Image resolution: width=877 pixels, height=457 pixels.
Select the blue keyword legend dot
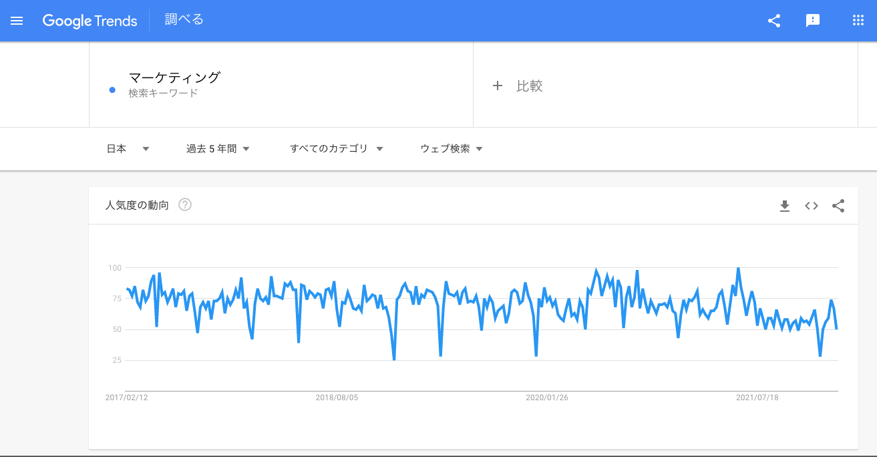112,90
